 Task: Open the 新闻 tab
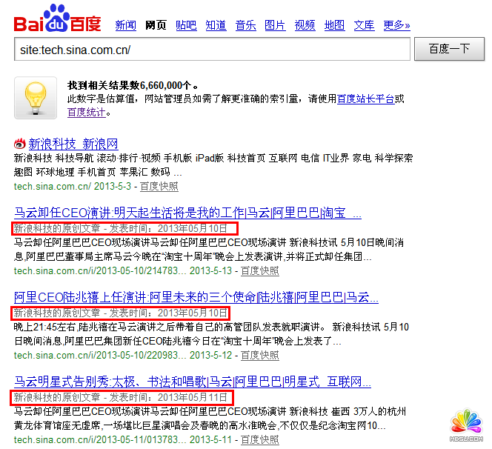125,25
